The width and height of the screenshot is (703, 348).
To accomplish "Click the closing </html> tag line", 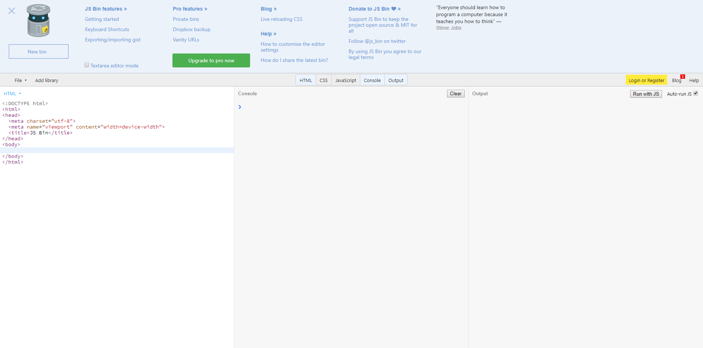I will pyautogui.click(x=13, y=162).
